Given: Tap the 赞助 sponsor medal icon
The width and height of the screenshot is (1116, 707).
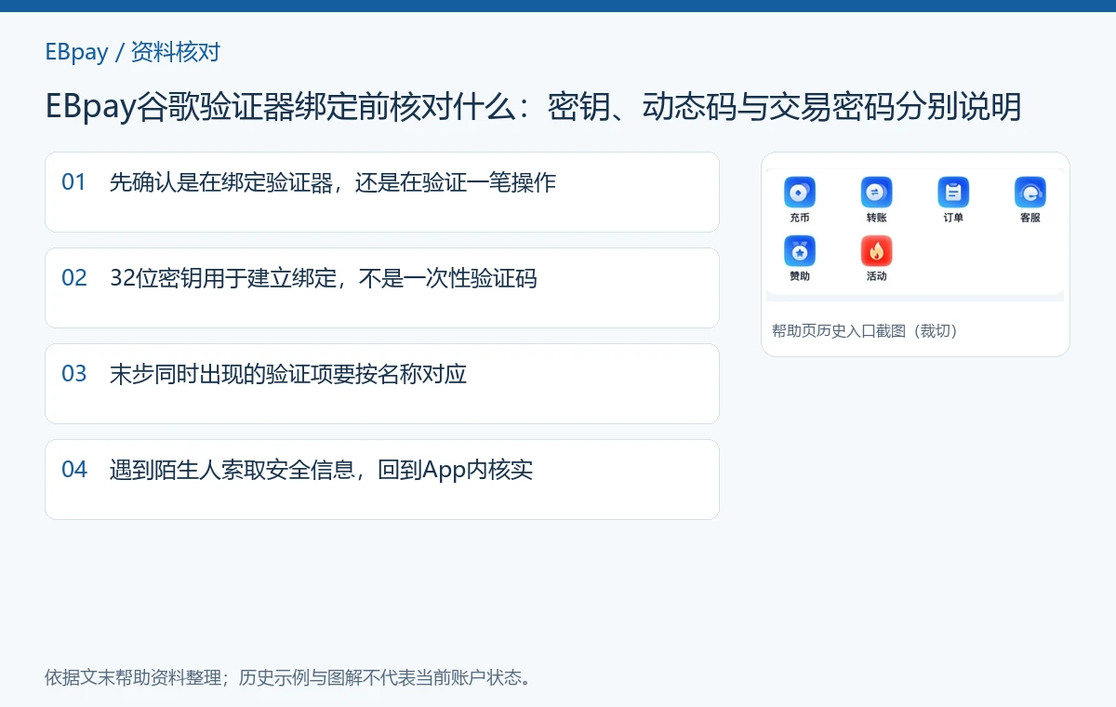Looking at the screenshot, I should [x=800, y=251].
